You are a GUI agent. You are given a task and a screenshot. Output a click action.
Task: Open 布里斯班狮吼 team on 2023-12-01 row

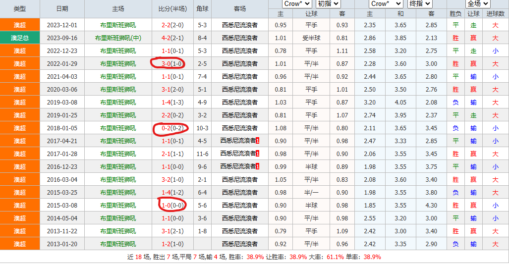point(118,25)
